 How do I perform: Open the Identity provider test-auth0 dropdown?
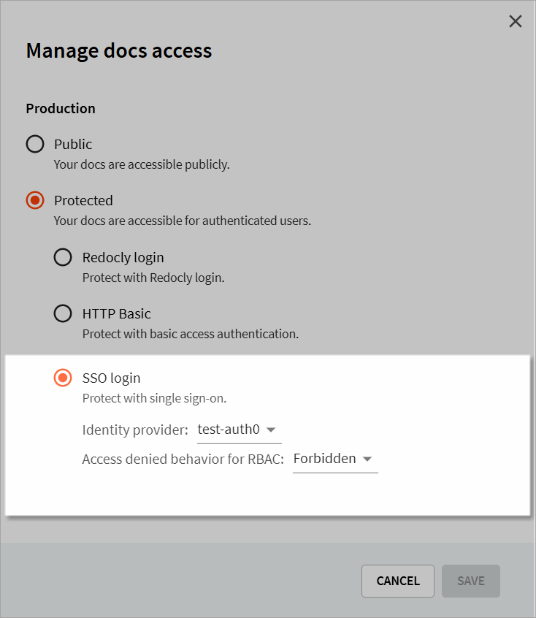[x=240, y=430]
